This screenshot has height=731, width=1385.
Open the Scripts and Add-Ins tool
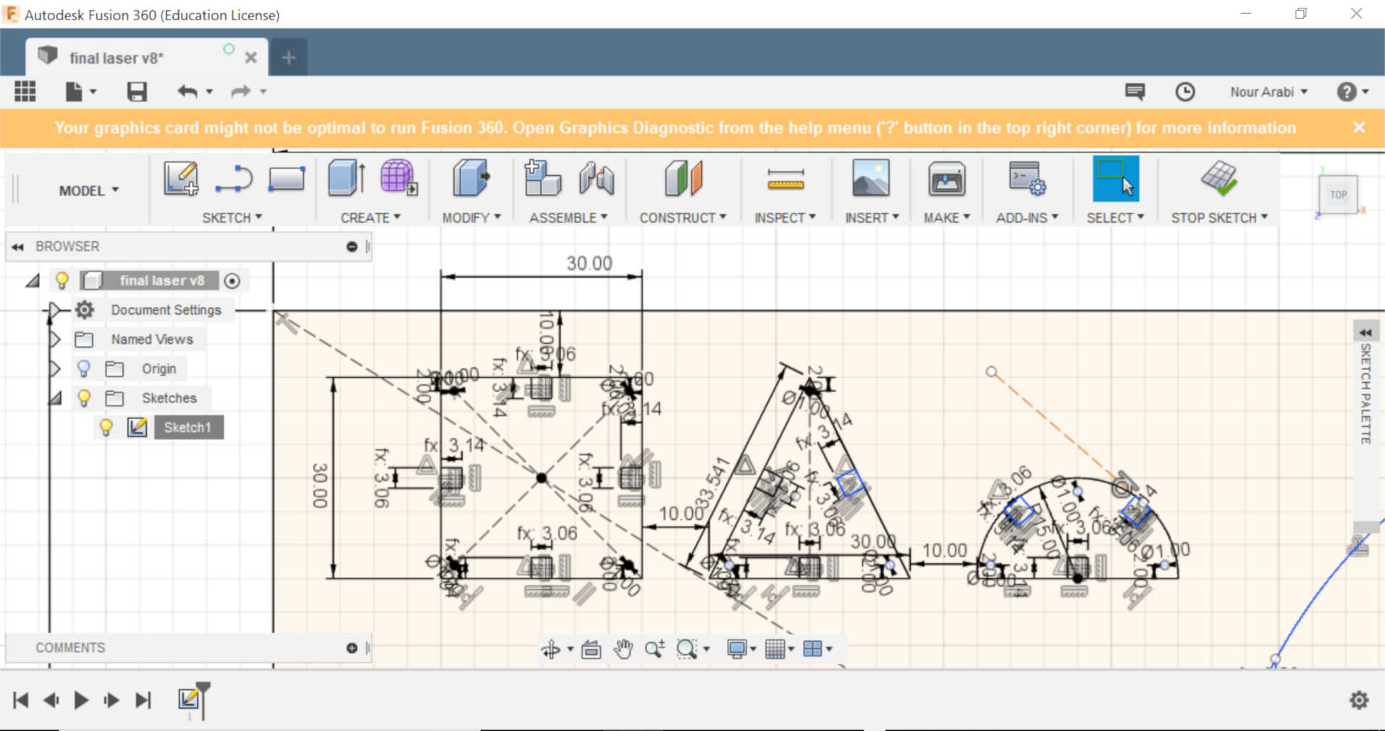click(x=1027, y=179)
